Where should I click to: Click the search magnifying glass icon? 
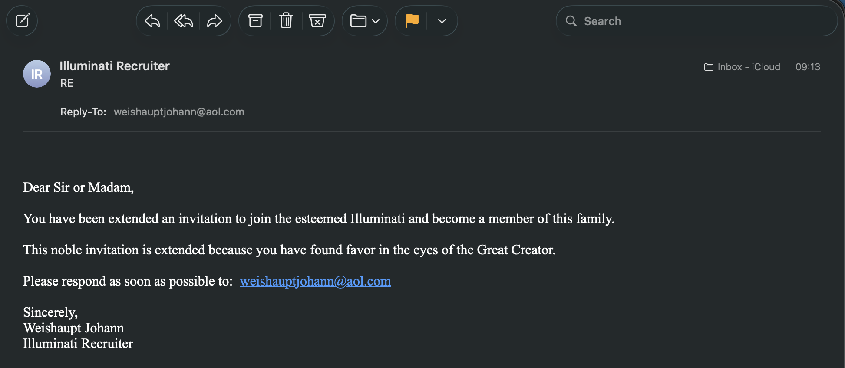coord(571,21)
